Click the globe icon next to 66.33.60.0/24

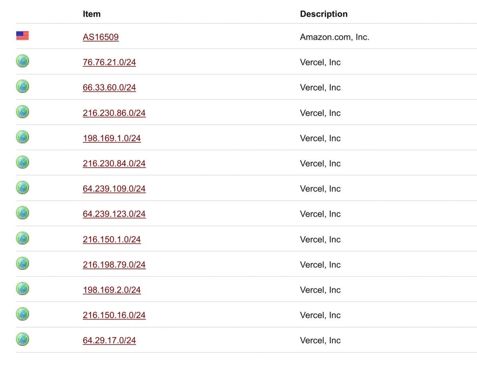point(22,87)
